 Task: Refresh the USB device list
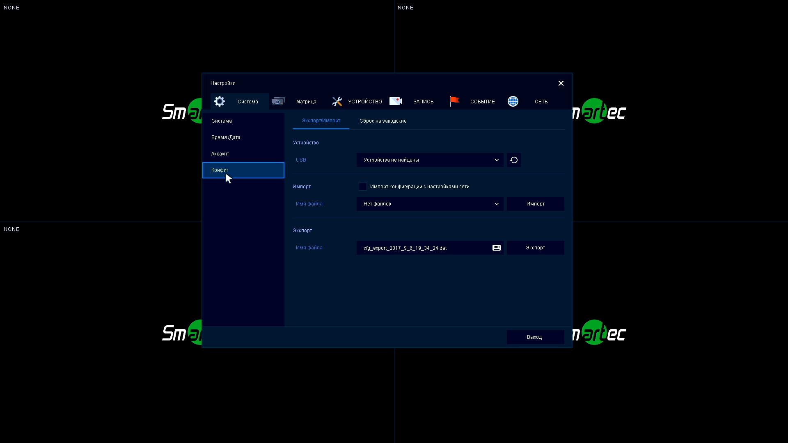click(x=514, y=160)
